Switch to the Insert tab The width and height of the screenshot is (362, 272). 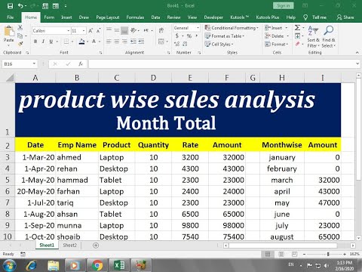click(x=66, y=17)
